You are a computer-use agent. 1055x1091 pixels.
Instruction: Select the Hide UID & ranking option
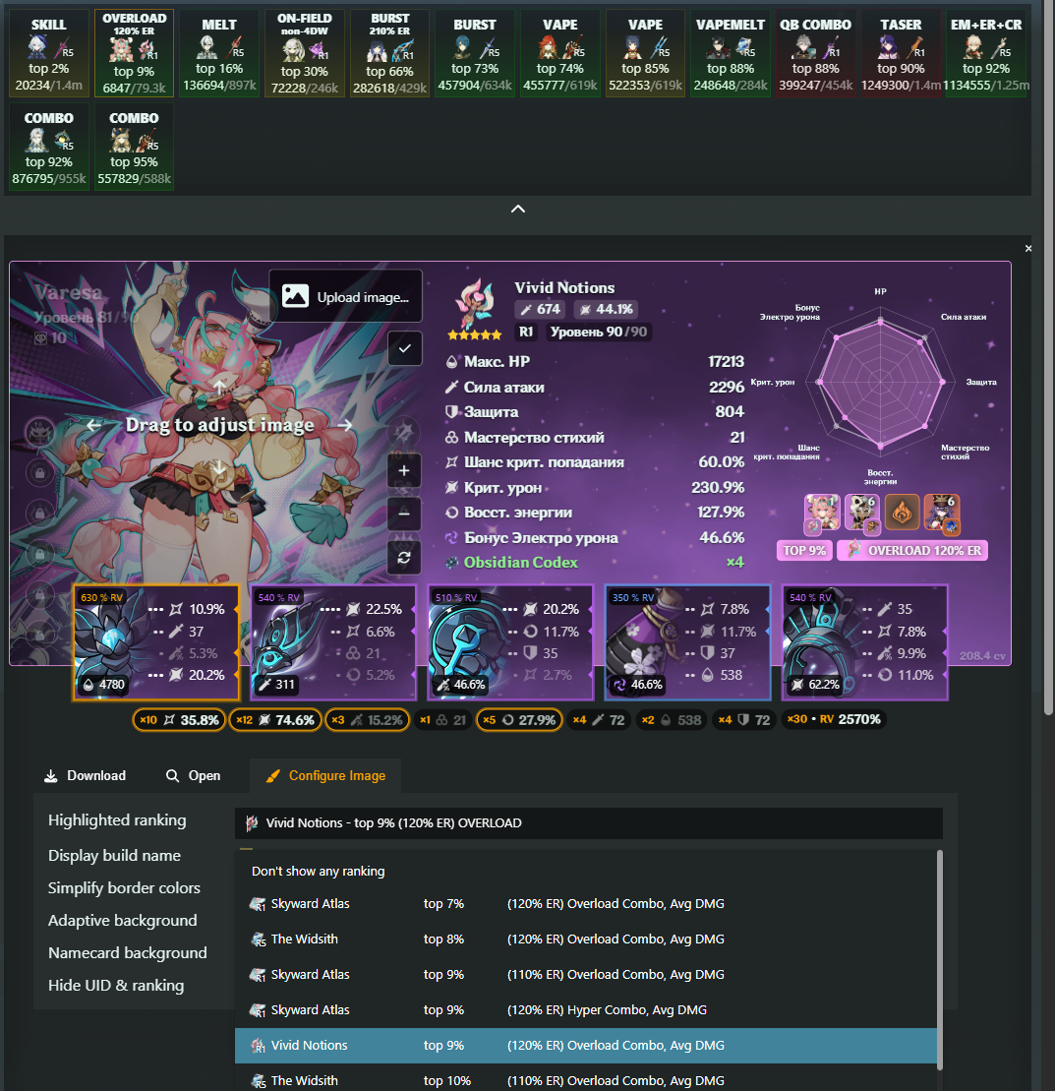coord(116,985)
